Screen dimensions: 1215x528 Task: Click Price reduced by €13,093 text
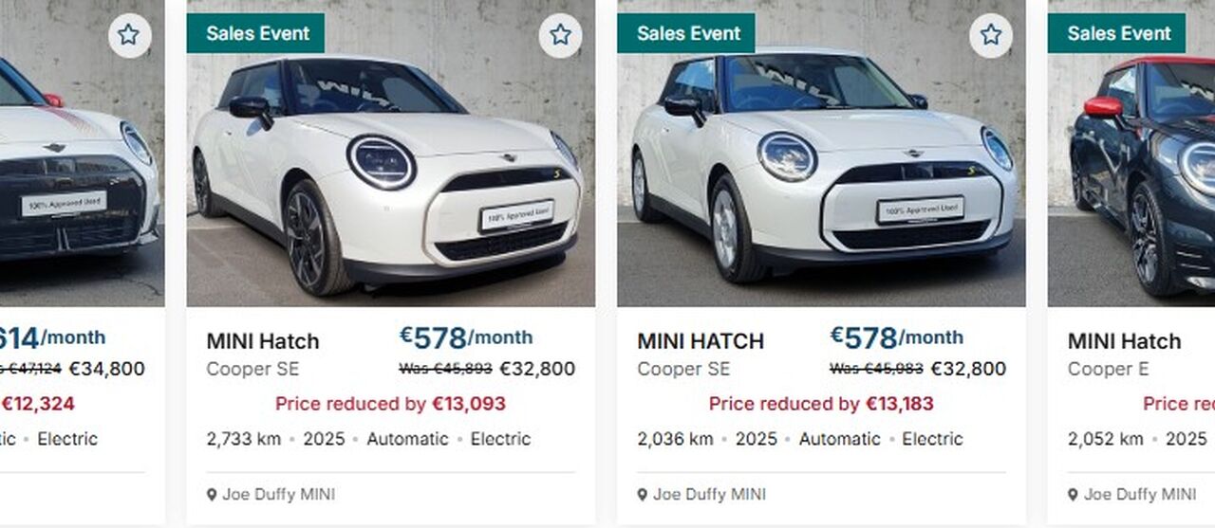click(390, 404)
